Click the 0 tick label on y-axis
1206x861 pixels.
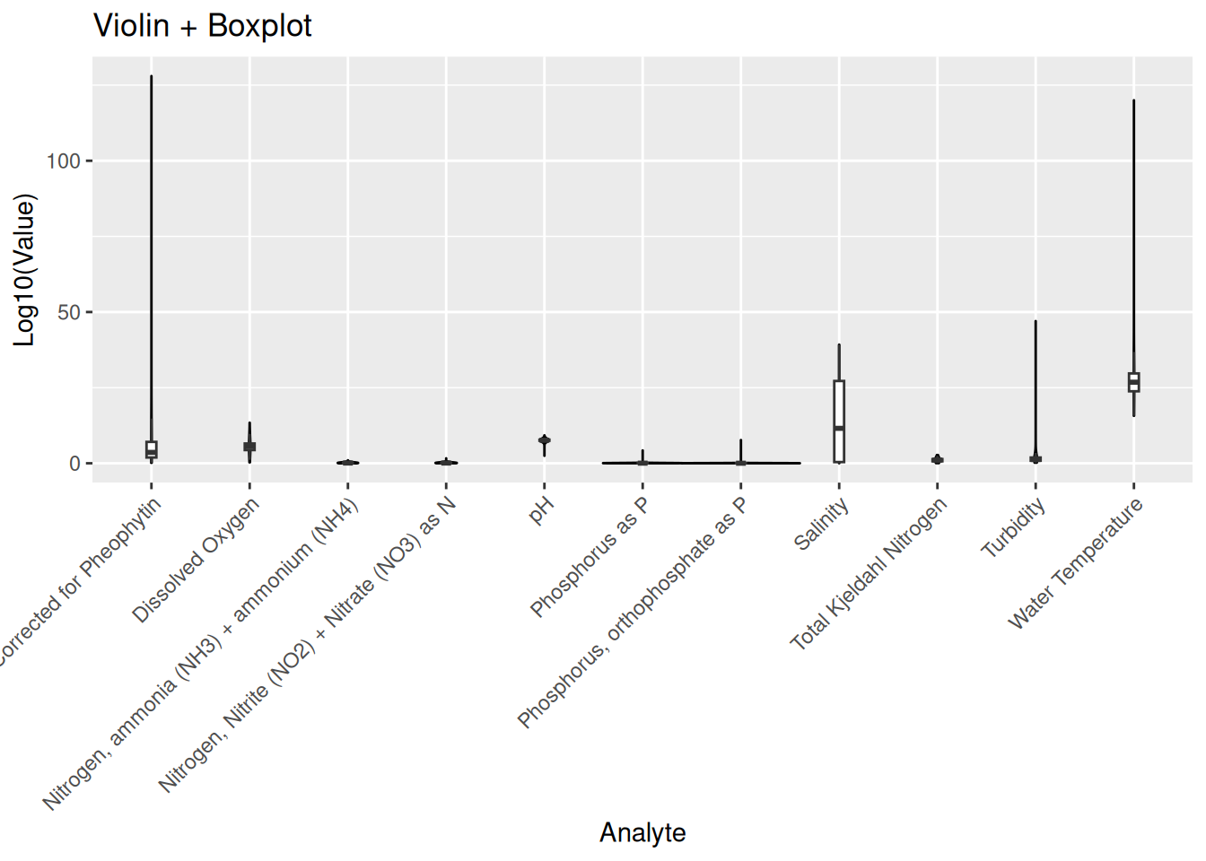click(x=75, y=464)
